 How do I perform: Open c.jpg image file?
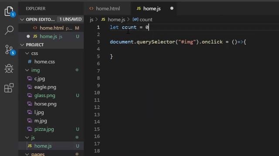(x=51, y=78)
